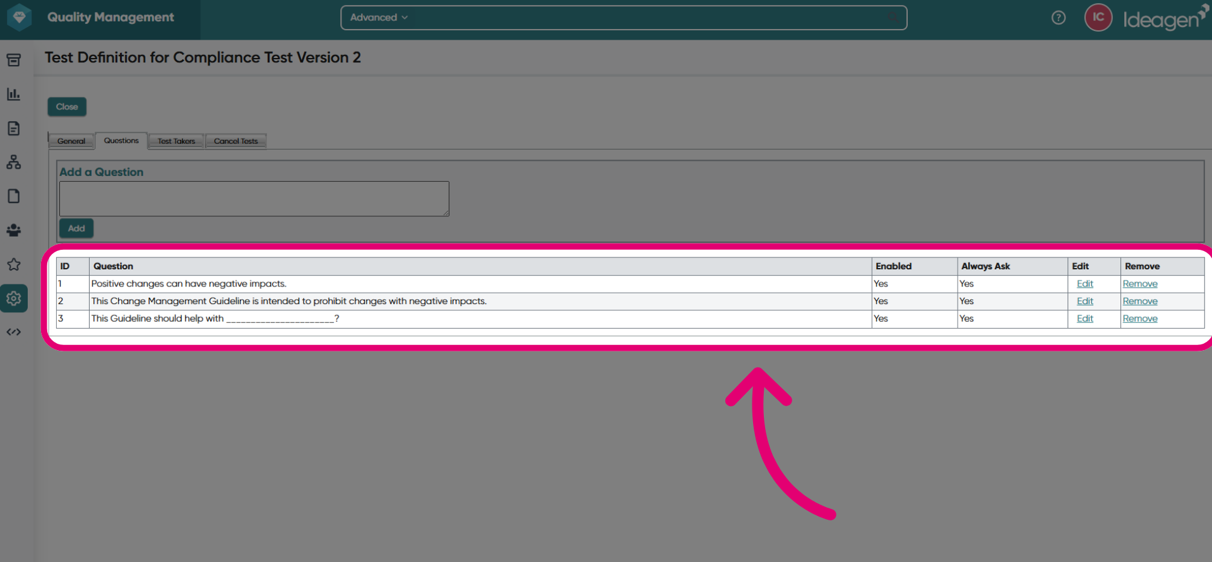Screen dimensions: 1212x562
Task: Click the help question mark icon
Action: pyautogui.click(x=1059, y=18)
